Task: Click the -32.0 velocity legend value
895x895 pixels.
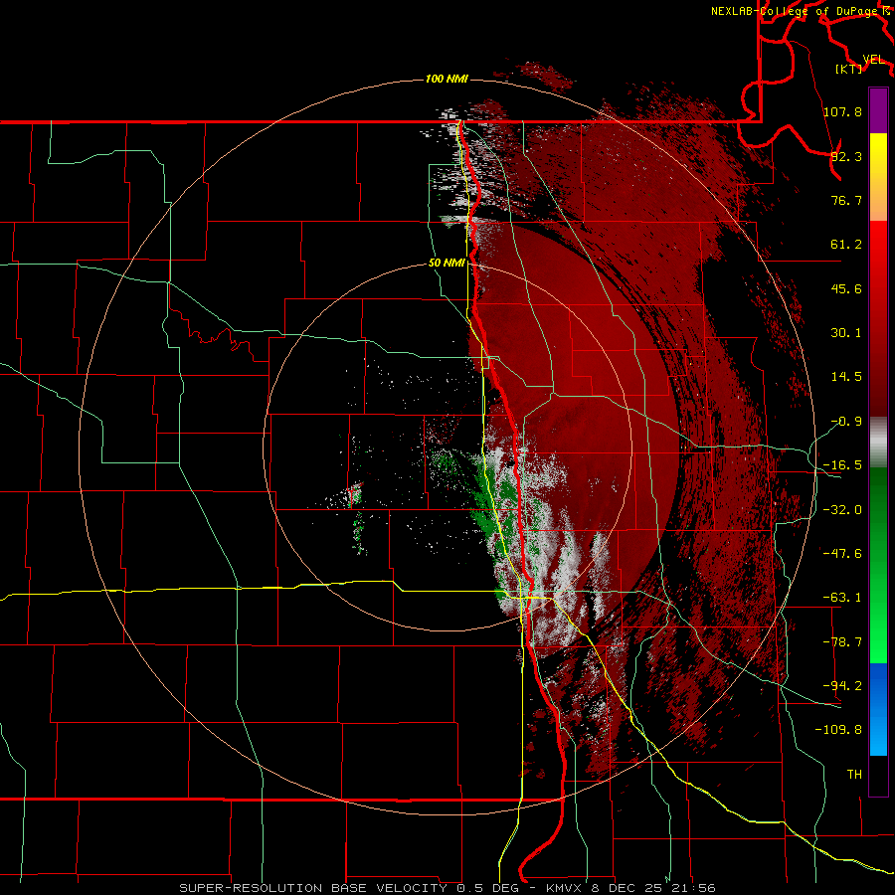Action: pos(842,510)
